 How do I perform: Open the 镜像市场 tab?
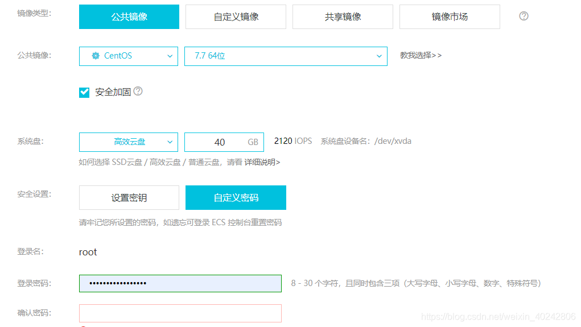click(x=450, y=16)
